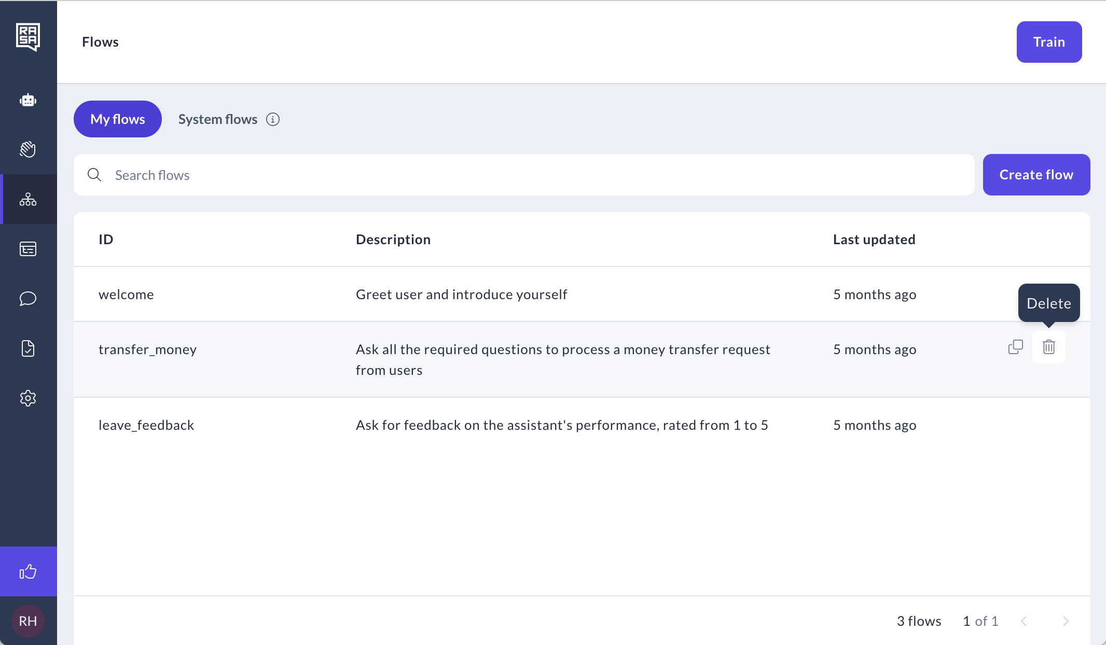
Task: Click the Create flow button
Action: tap(1036, 175)
